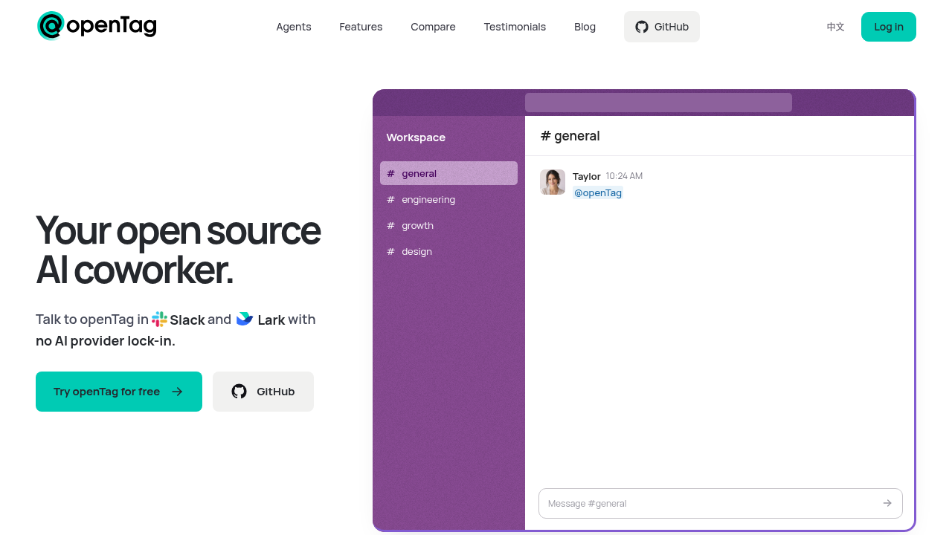Screen dimensions: 952x535
Task: Select the design channel
Action: [x=448, y=251]
